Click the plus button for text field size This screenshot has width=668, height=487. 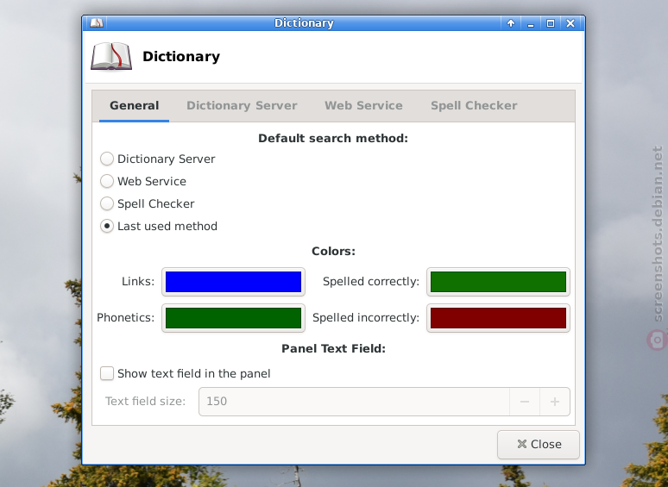point(555,402)
